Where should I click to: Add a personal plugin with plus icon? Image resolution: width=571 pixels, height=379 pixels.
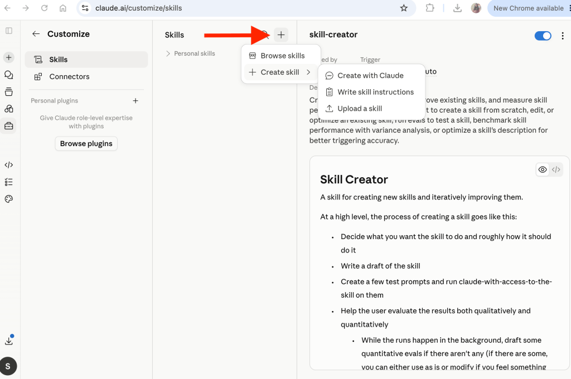pyautogui.click(x=136, y=101)
